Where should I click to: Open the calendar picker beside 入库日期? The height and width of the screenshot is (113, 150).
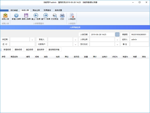point(117,34)
